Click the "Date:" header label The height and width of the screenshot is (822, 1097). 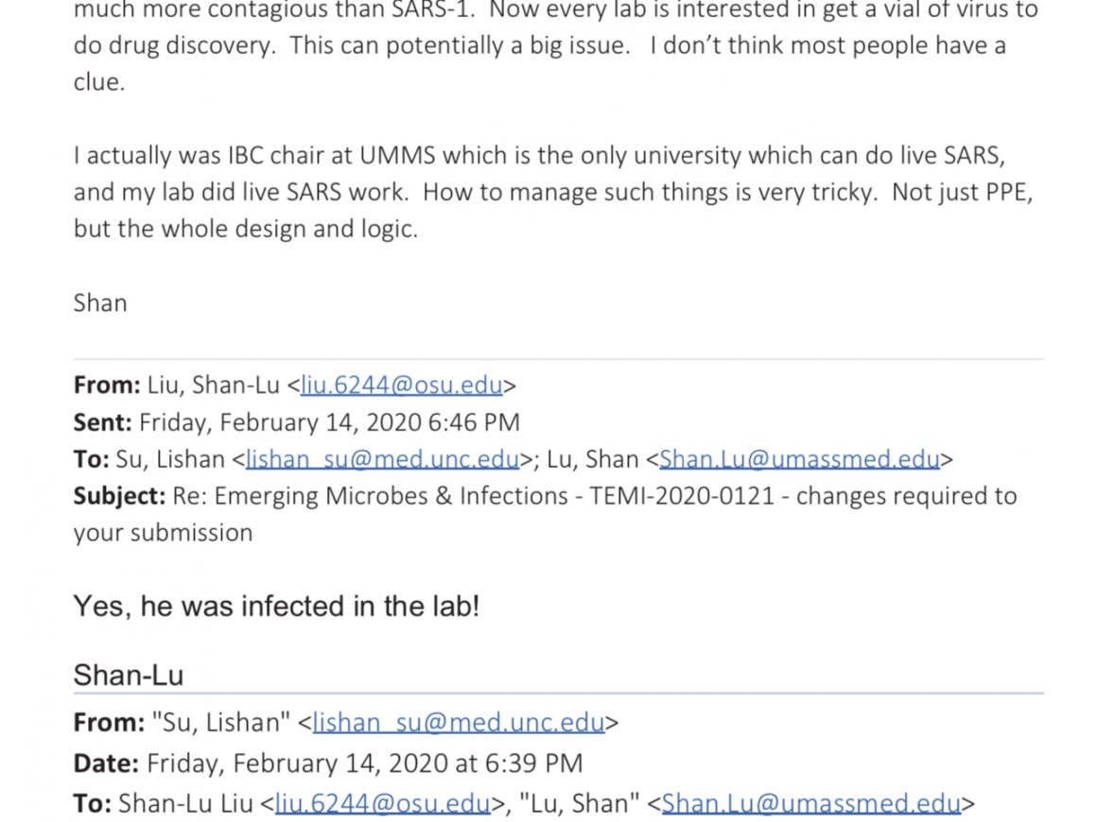pyautogui.click(x=106, y=763)
